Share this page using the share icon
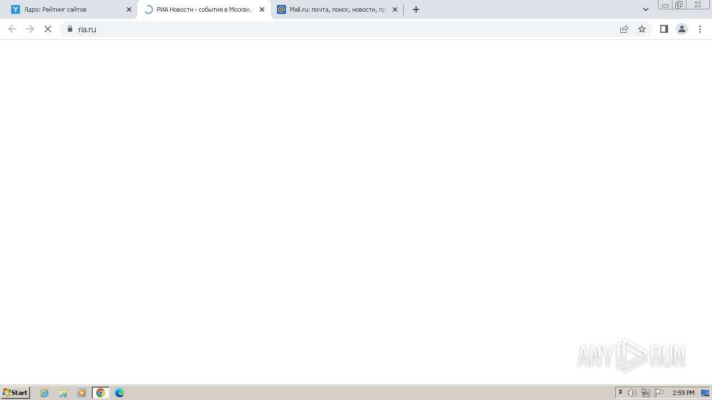Viewport: 712px width, 400px height. pos(624,29)
